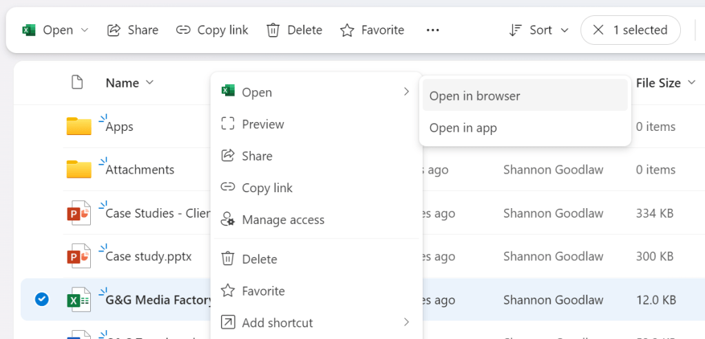
Task: Click the Attachments folder icon
Action: (78, 169)
